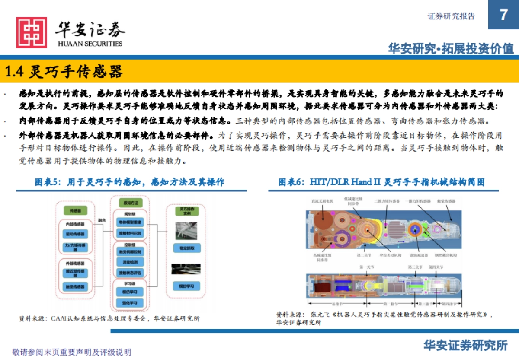Click the 触觉伺服控制 box under 控制级
The width and height of the screenshot is (519, 359).
pyautogui.click(x=130, y=251)
